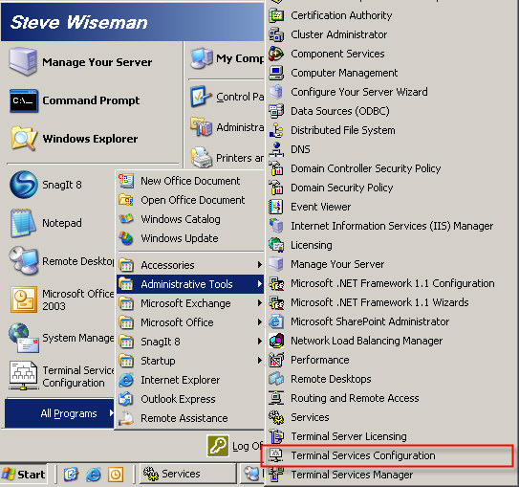Open Certification Authority from Administrative Tools
This screenshot has height=487, width=519.
pyautogui.click(x=341, y=15)
